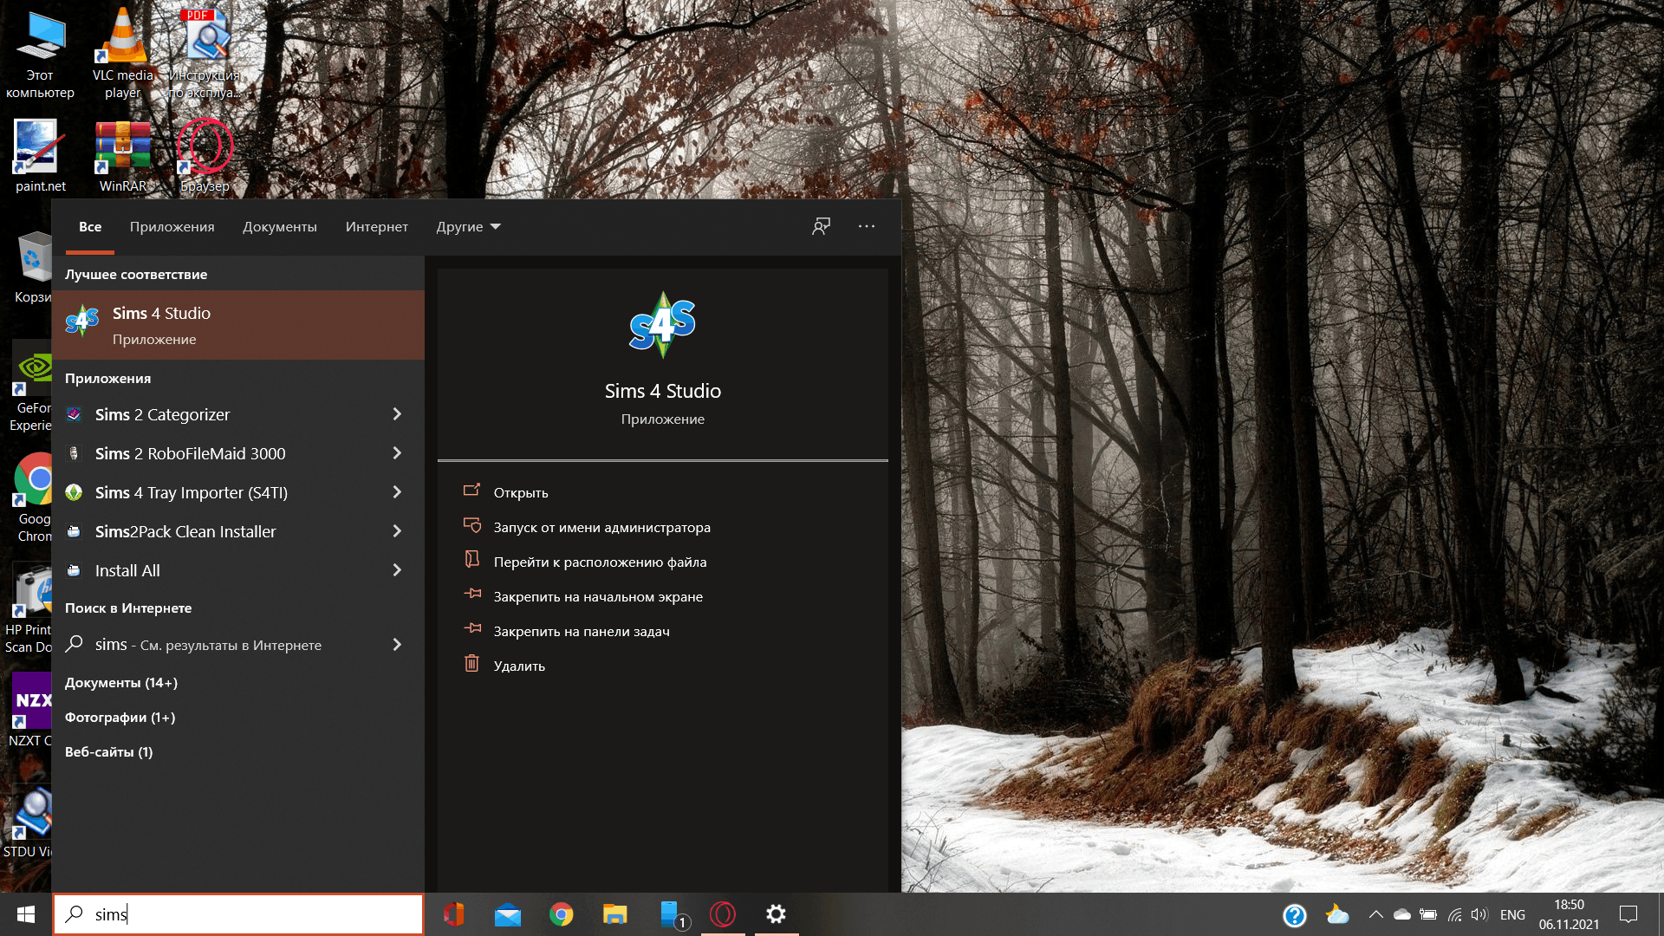Open the clock showing 18:50 06.11.2021

1569,914
